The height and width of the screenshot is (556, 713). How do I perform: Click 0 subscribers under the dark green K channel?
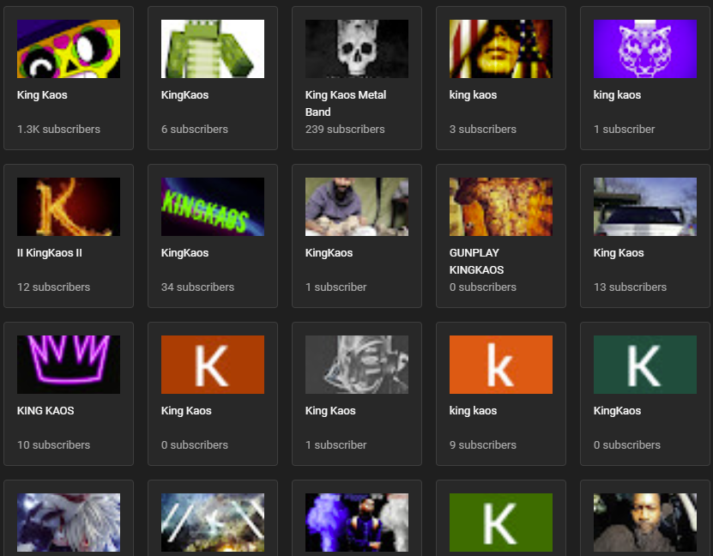(627, 444)
